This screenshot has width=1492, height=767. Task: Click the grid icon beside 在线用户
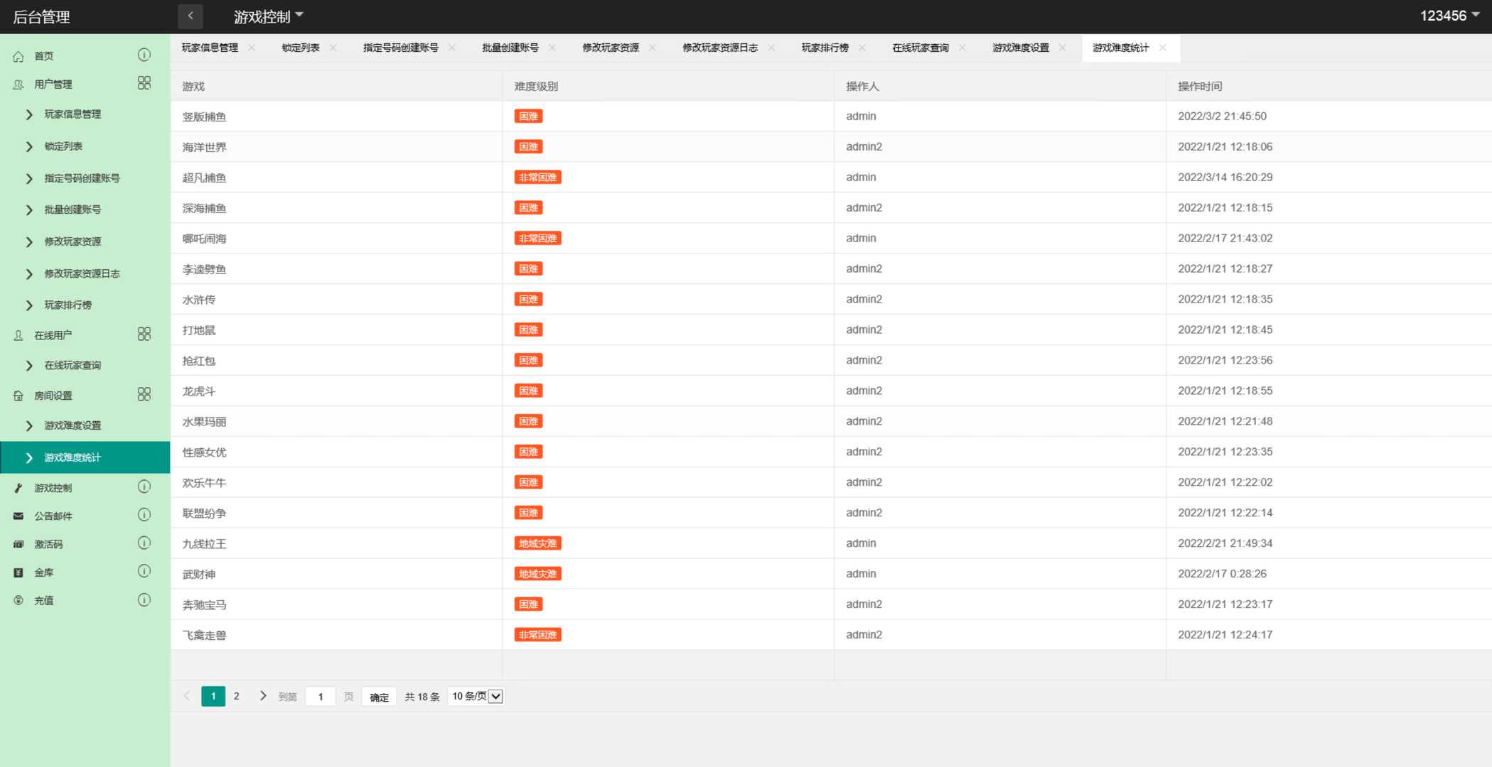(x=144, y=334)
